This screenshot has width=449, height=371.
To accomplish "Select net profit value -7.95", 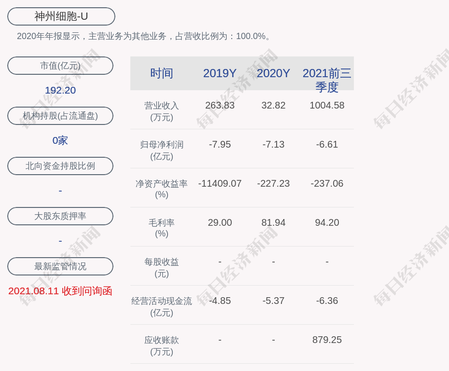I will pos(220,144).
